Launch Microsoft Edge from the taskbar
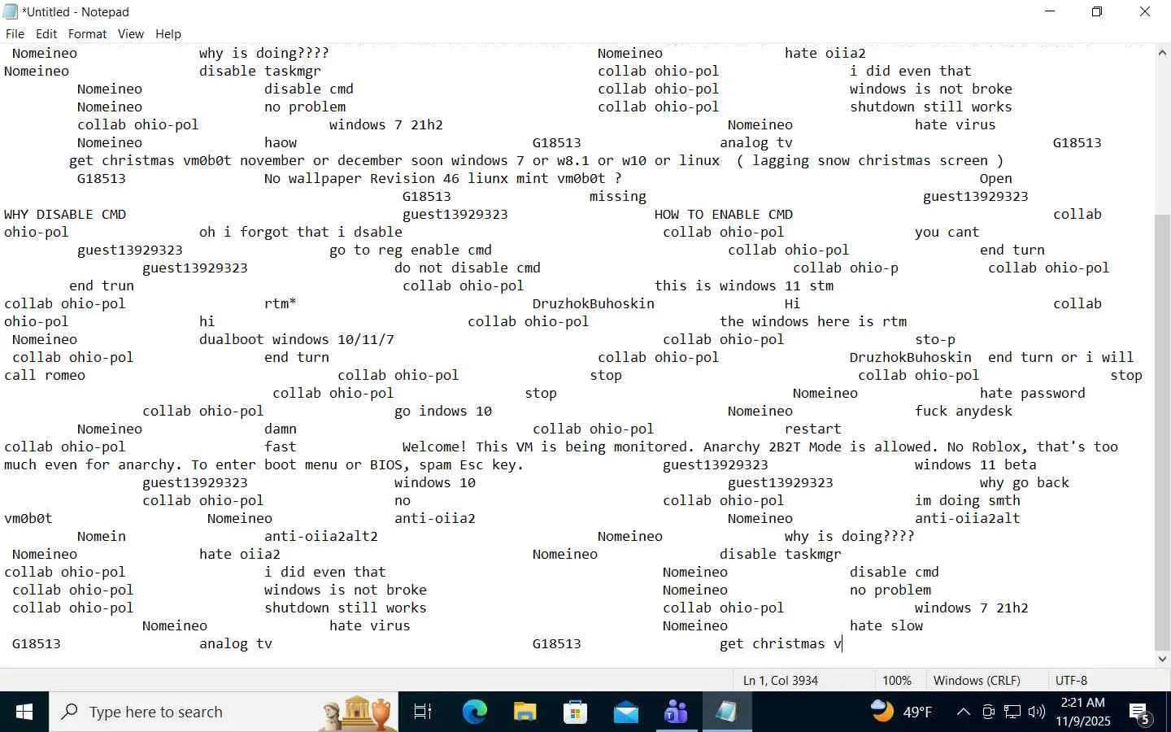The image size is (1171, 732). point(475,712)
